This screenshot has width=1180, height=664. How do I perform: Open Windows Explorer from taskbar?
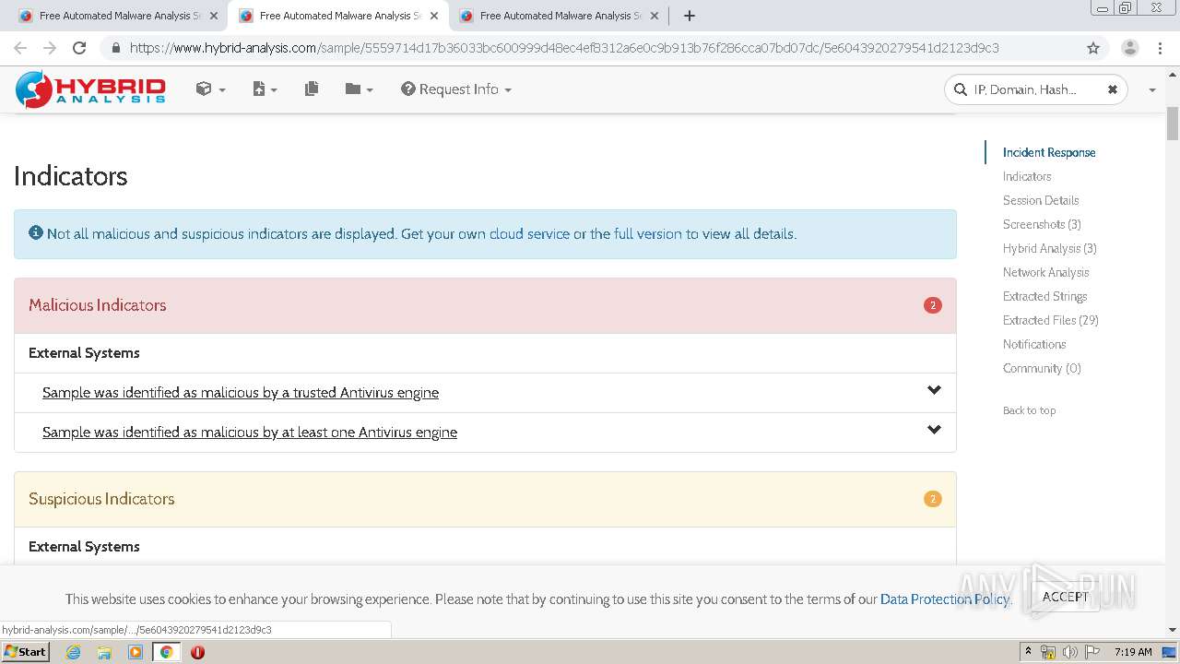[104, 652]
